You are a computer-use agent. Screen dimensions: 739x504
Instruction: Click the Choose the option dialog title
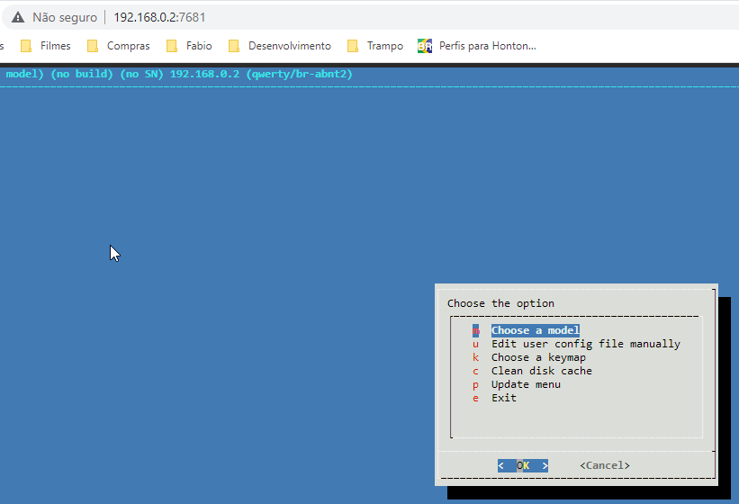[x=500, y=303]
